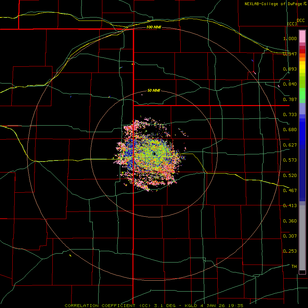Image resolution: width=308 pixels, height=308 pixels.
Task: Click the 0.307 scale value
Action: [290, 236]
